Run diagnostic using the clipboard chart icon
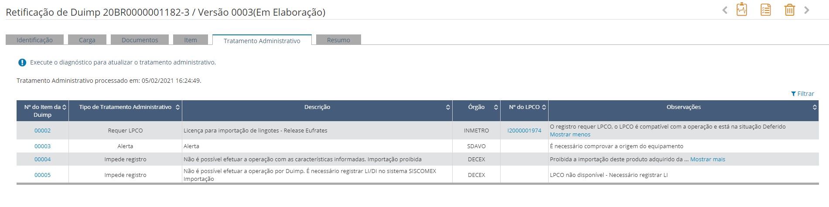The height and width of the screenshot is (207, 829). click(741, 10)
